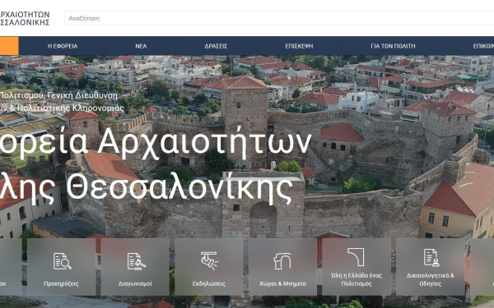Open the Διαγωνισμοί link label
Image resolution: width=494 pixels, height=308 pixels.
pyautogui.click(x=135, y=283)
